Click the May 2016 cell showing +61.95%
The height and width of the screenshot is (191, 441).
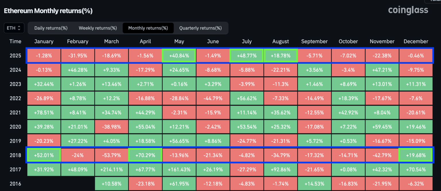[x=179, y=183]
